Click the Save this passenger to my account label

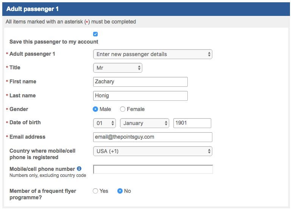tap(54, 42)
